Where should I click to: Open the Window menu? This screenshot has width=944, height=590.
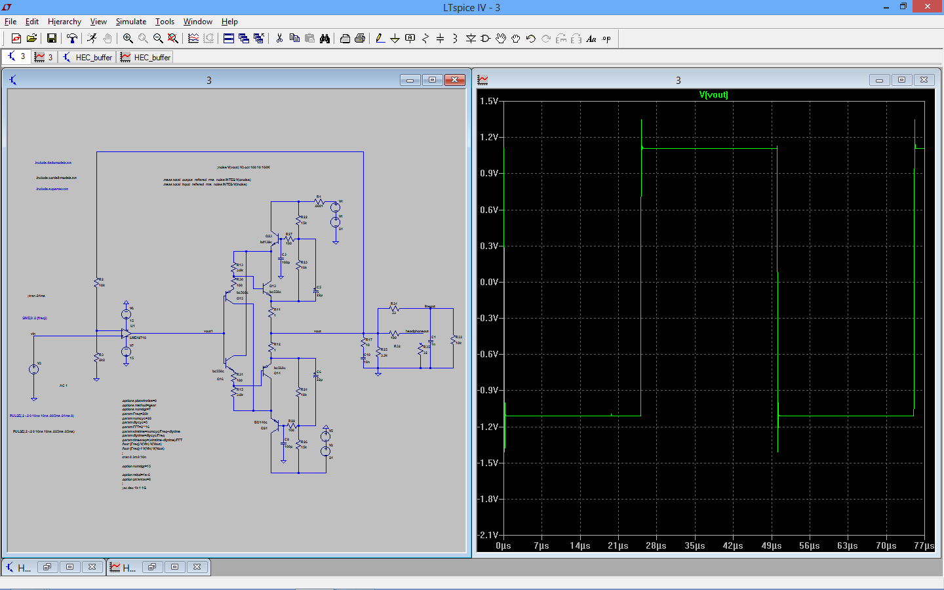point(198,22)
